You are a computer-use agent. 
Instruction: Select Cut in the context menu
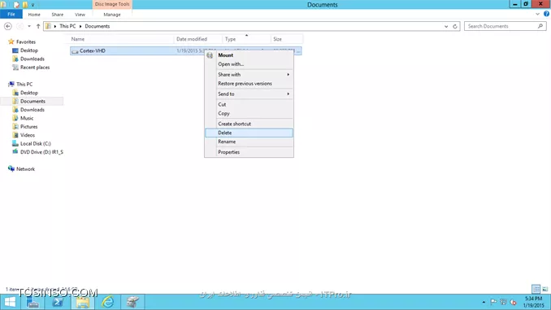249,104
